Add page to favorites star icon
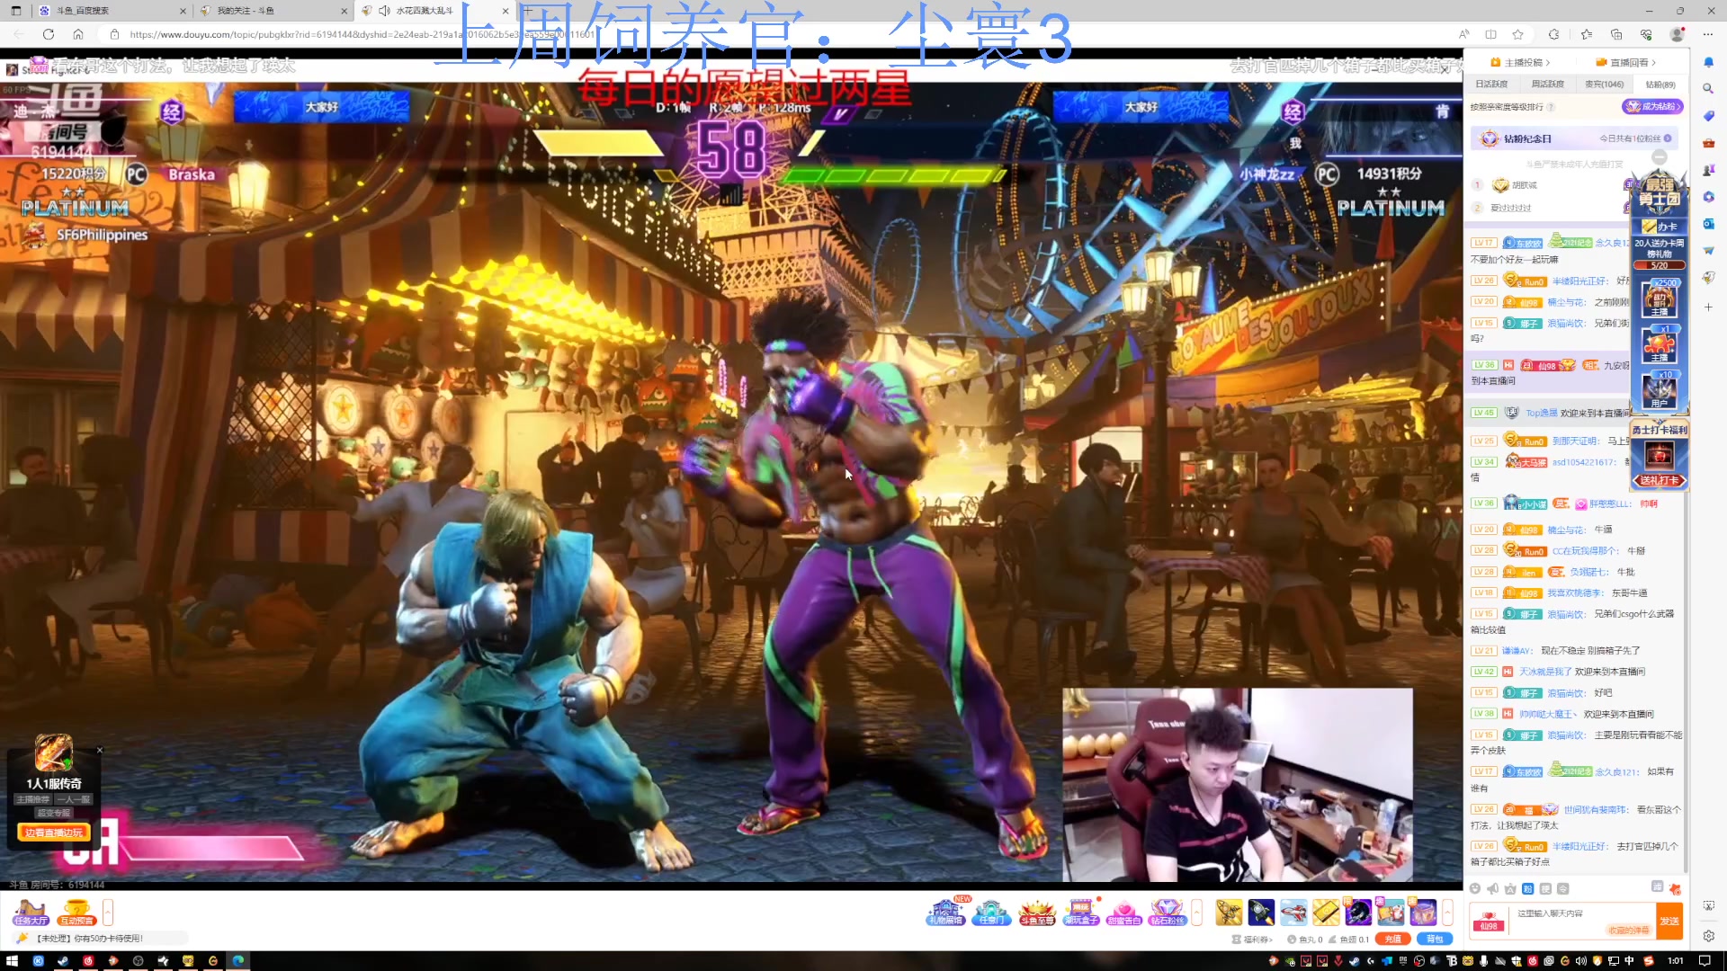 (x=1518, y=34)
